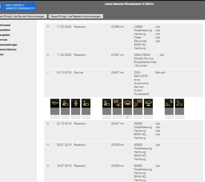Click the Job link in 29.07.2019 row
The width and height of the screenshot is (205, 182).
point(158,145)
